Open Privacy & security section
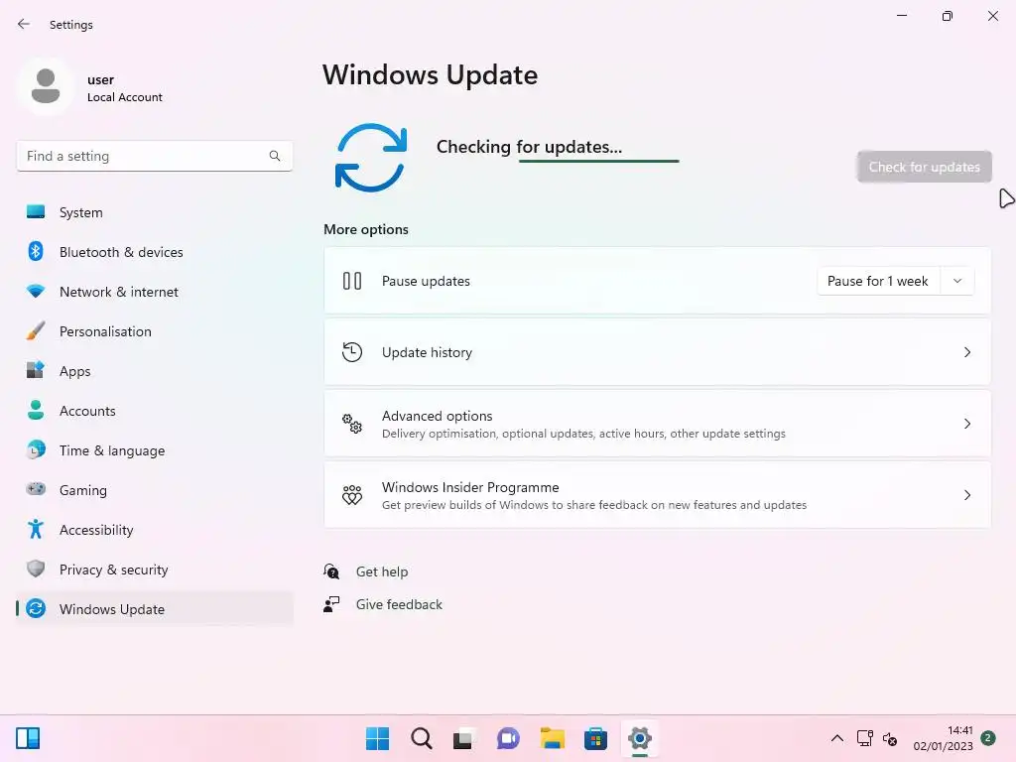This screenshot has height=762, width=1016. 155,569
